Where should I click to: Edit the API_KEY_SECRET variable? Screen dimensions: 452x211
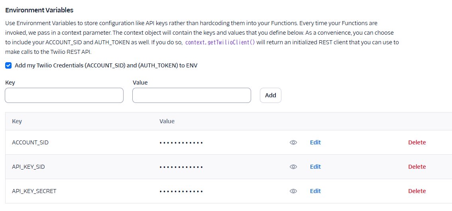[315, 191]
